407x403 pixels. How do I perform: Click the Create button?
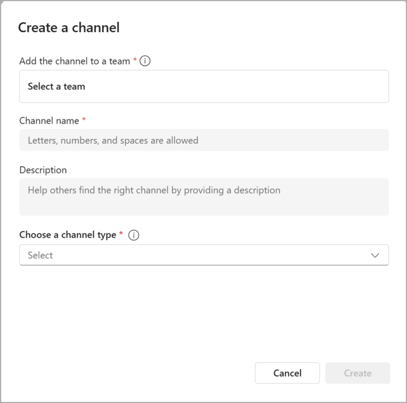point(358,373)
